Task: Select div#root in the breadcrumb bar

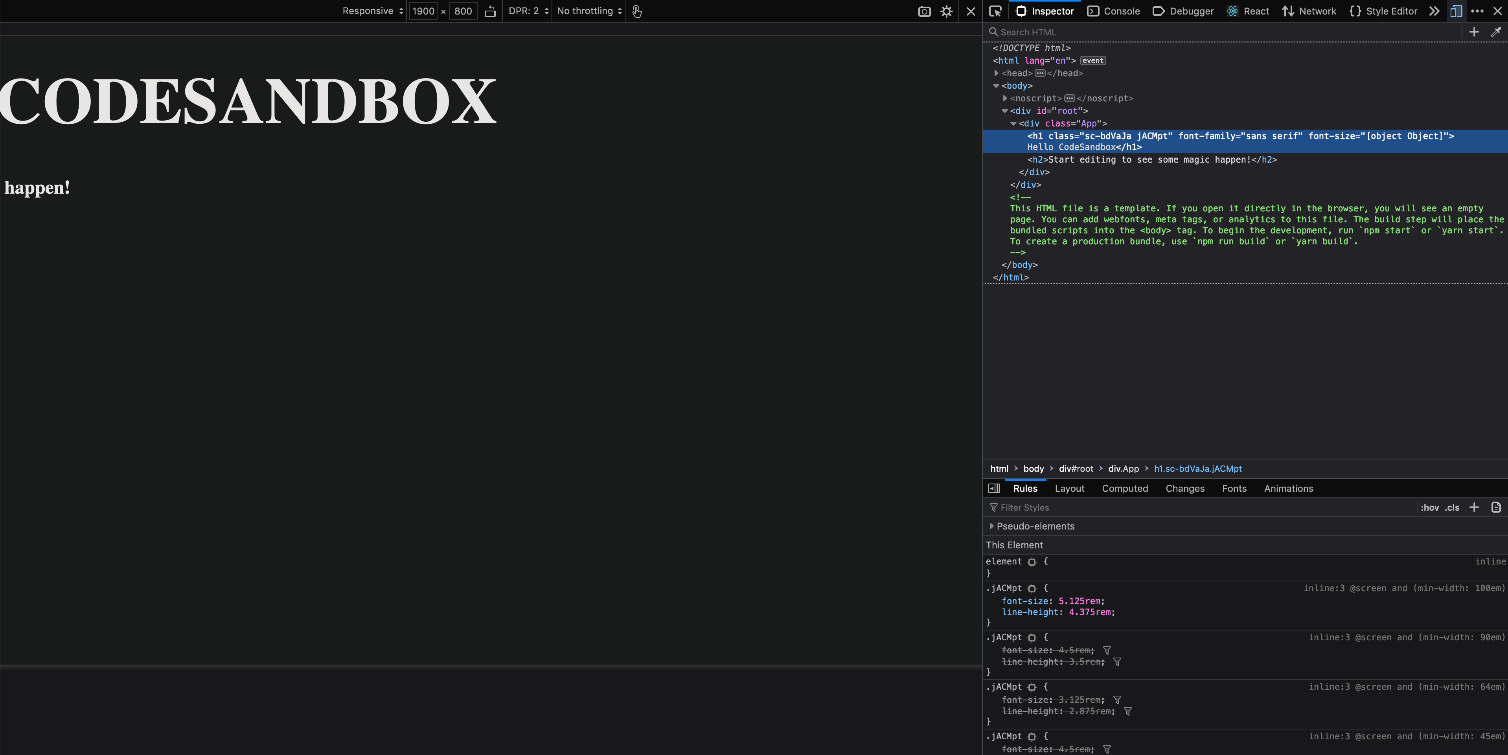Action: [x=1076, y=469]
